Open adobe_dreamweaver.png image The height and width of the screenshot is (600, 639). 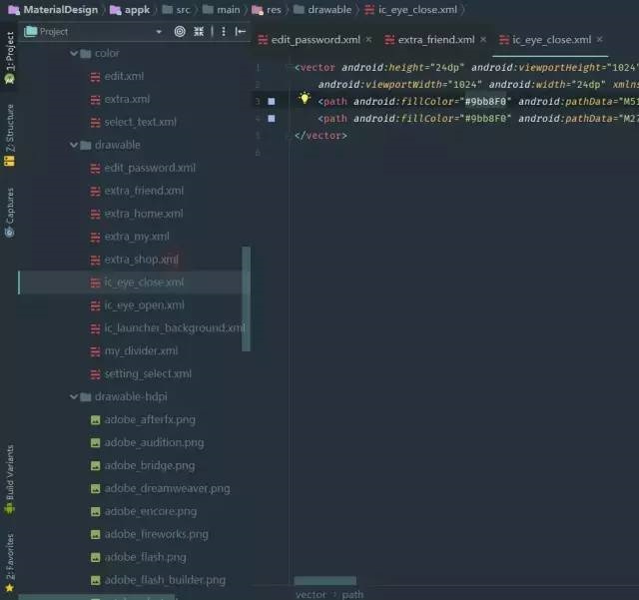point(167,488)
